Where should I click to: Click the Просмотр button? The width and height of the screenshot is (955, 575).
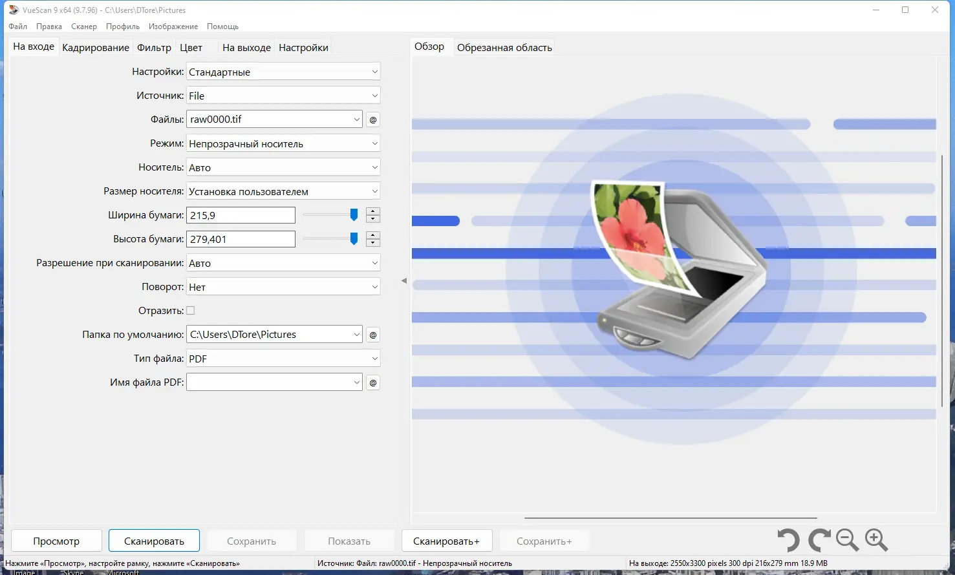(56, 540)
